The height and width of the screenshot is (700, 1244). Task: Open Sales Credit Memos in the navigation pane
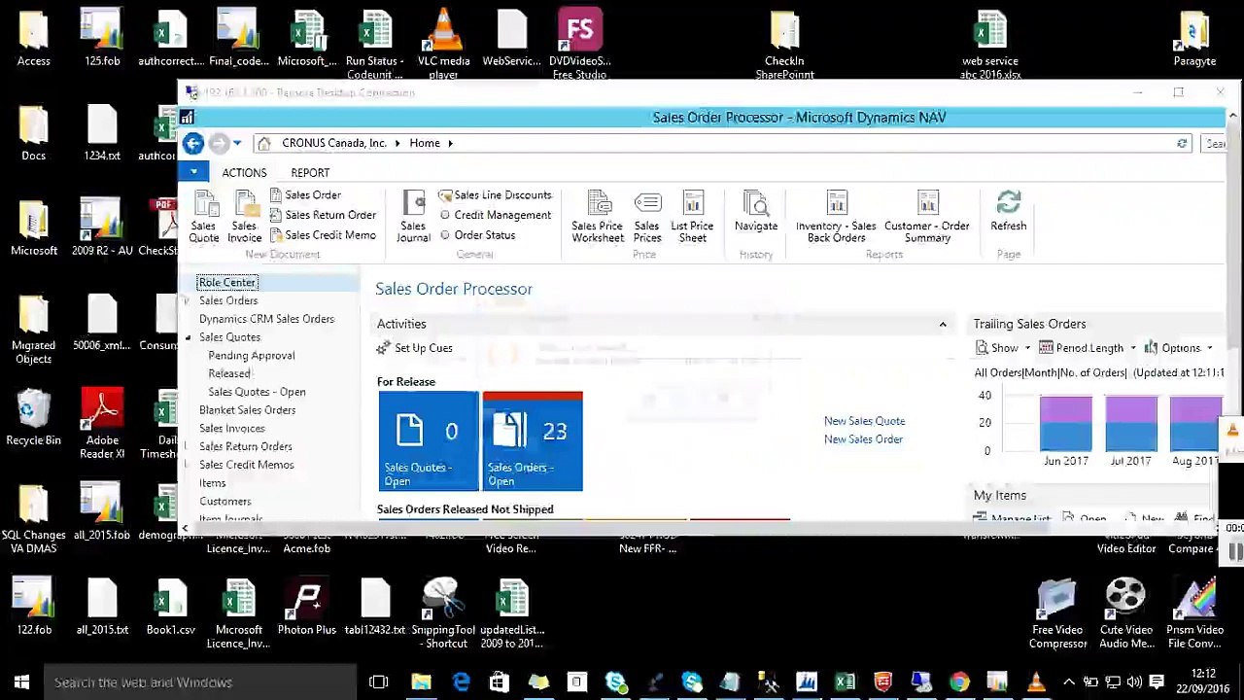click(246, 465)
